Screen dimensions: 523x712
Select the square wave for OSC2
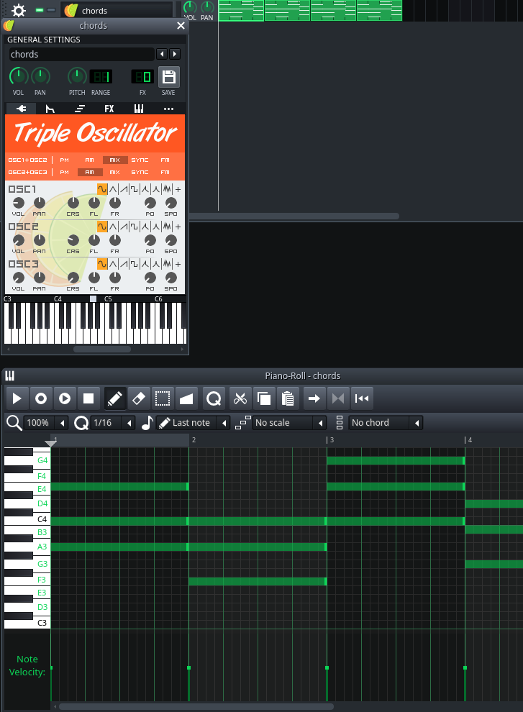pyautogui.click(x=135, y=226)
